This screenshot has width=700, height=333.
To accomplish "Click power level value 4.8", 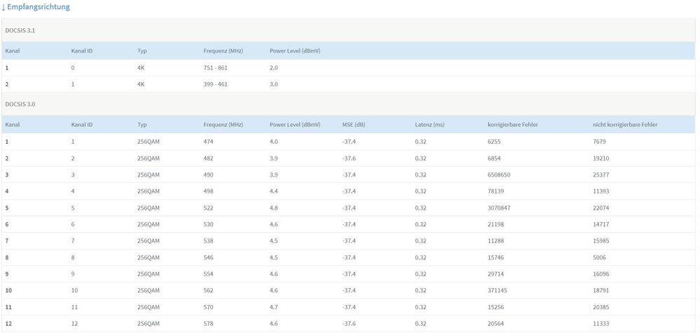I will [274, 208].
